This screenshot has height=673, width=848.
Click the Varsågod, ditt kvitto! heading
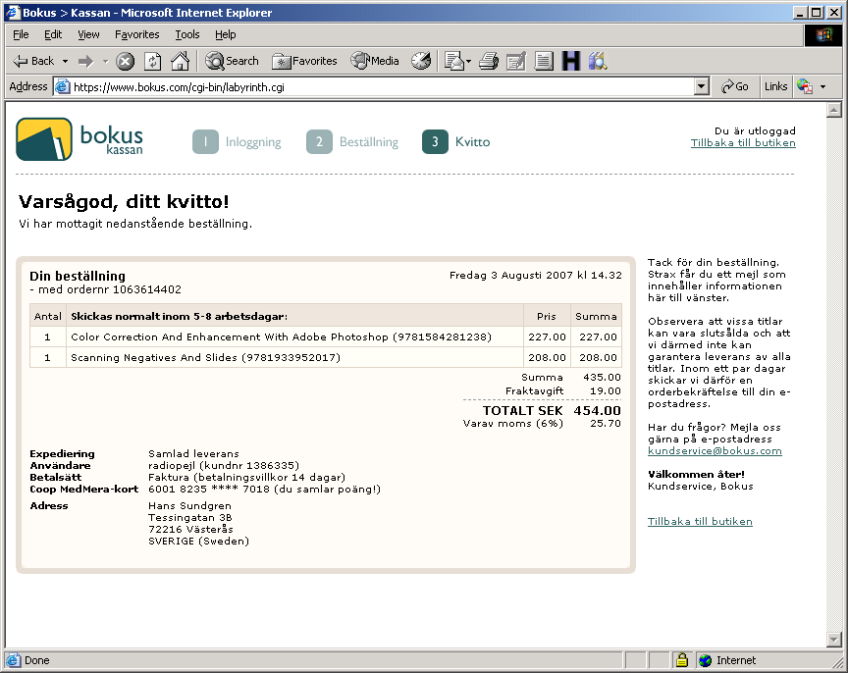coord(124,202)
